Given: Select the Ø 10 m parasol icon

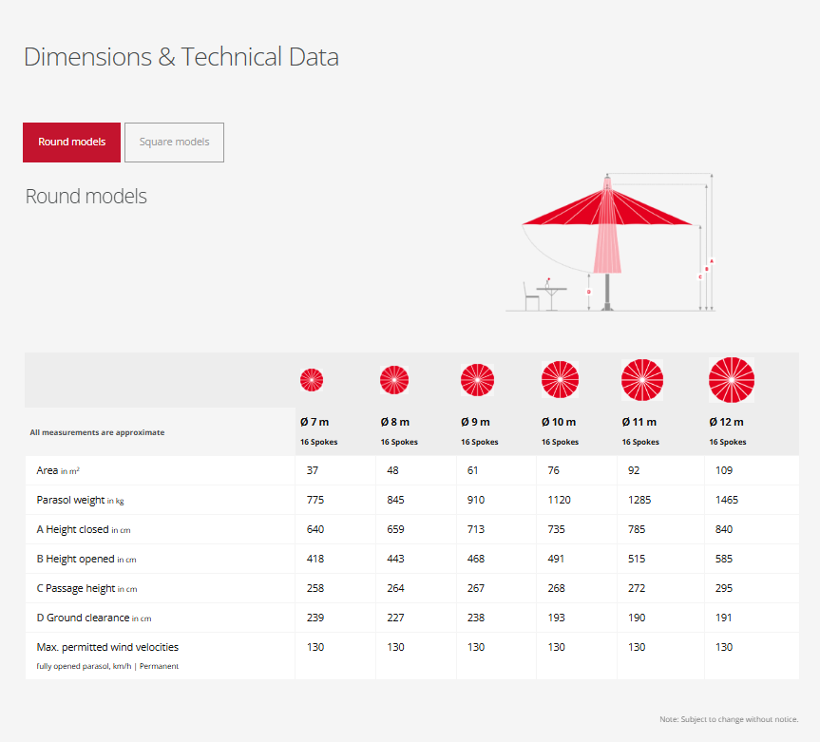Looking at the screenshot, I should tap(560, 380).
